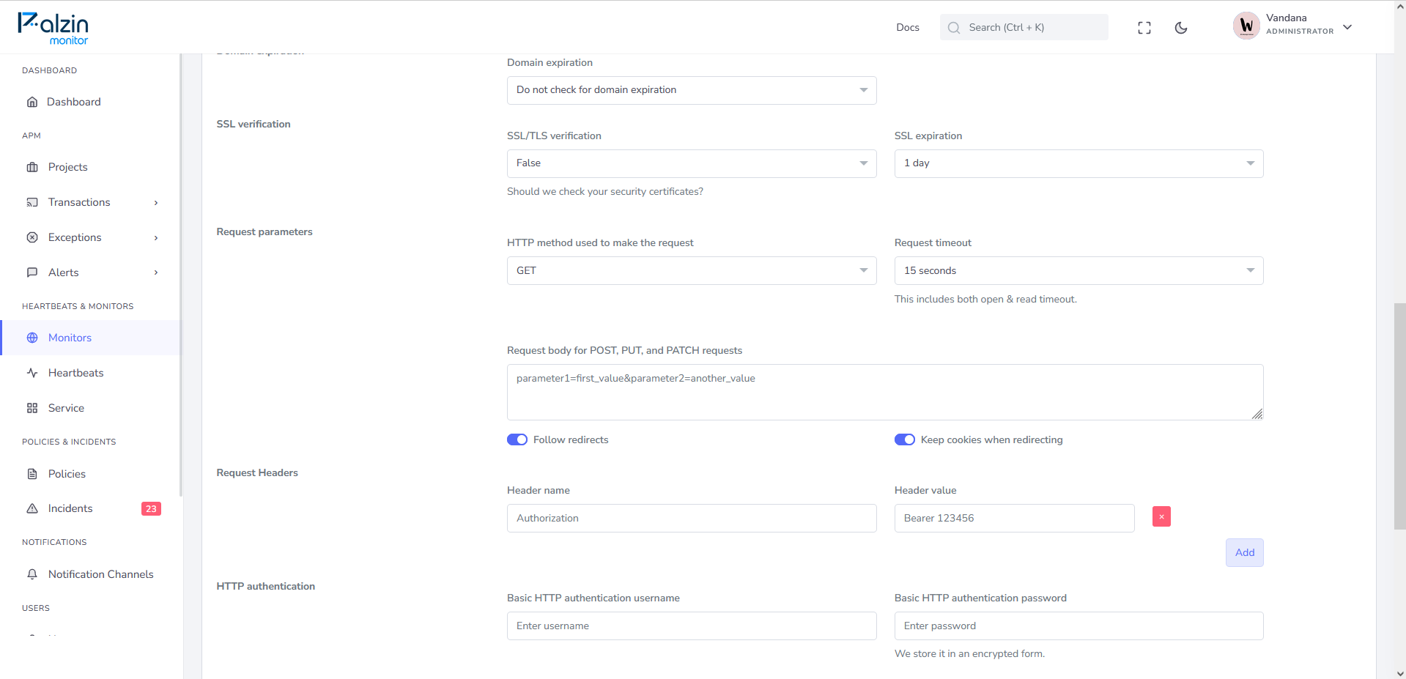Screen dimensions: 1406x679
Task: Open the Service grid icon
Action: (32, 408)
